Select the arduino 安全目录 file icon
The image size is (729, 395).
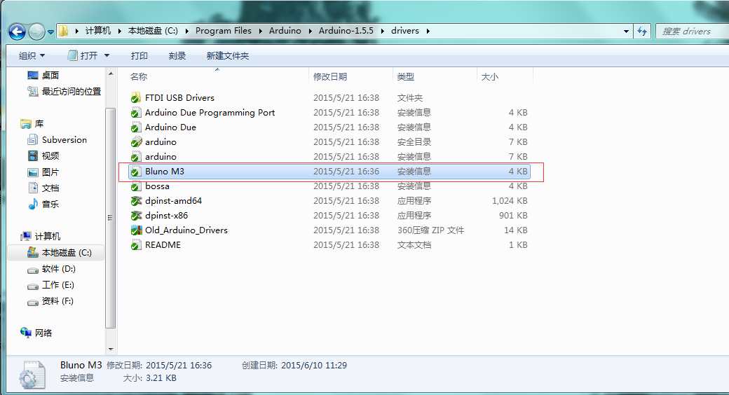click(x=136, y=141)
